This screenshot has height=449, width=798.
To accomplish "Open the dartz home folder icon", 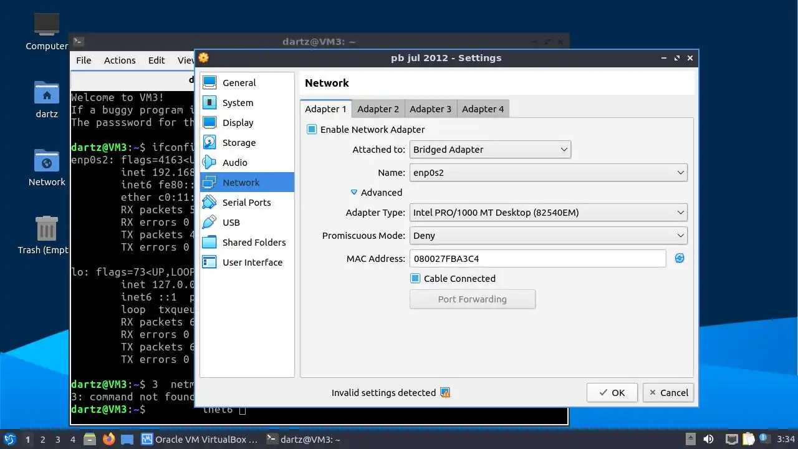I will (47, 100).
